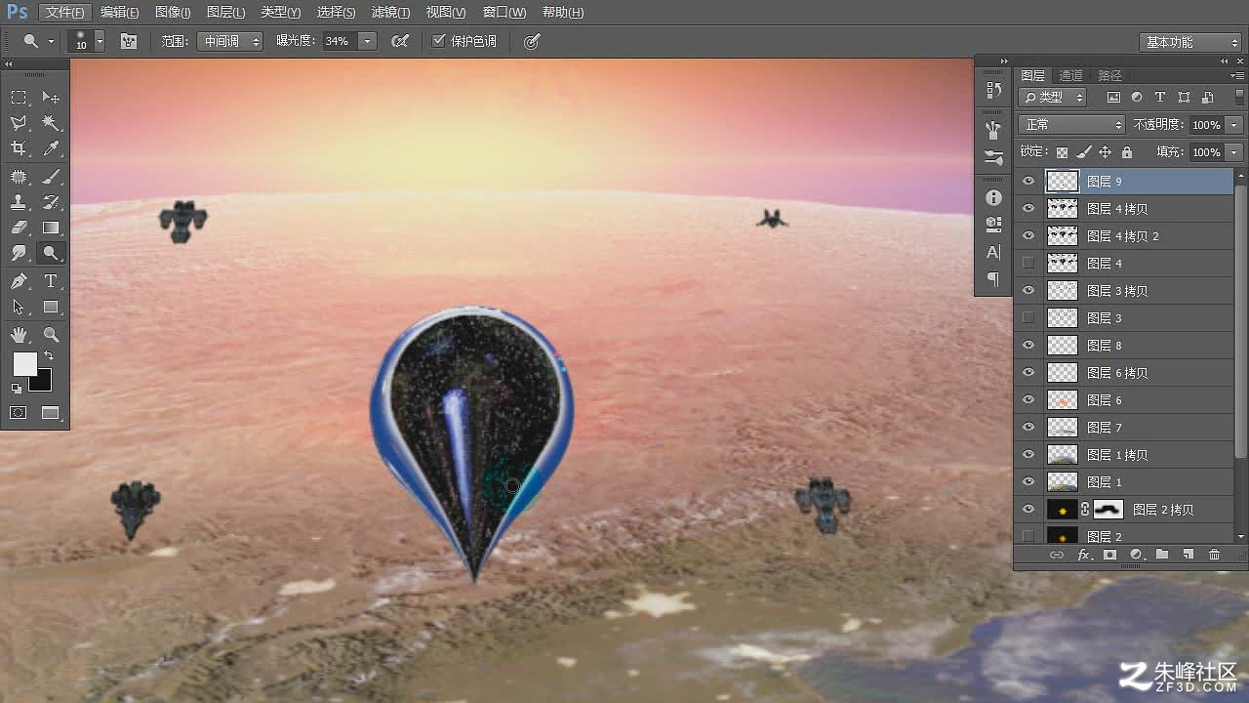Select the Eyedropper tool
This screenshot has height=703, width=1249.
[51, 148]
